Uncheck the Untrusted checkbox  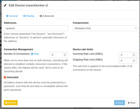coord(5,77)
